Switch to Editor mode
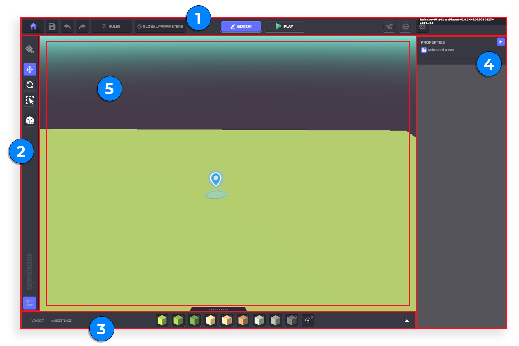The height and width of the screenshot is (346, 519). click(x=241, y=27)
